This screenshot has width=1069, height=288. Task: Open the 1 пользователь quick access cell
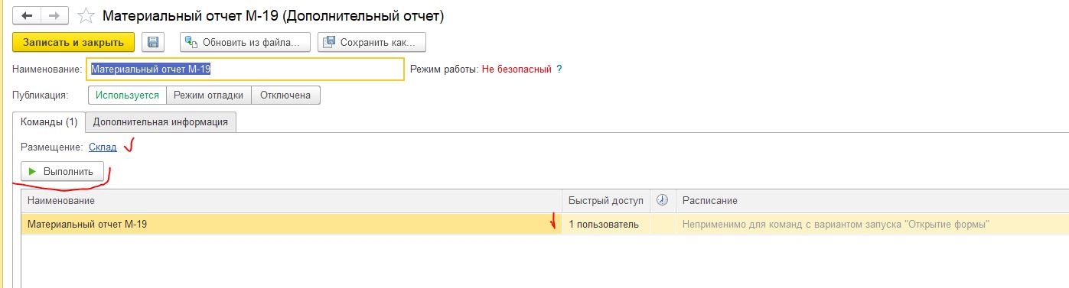click(x=606, y=224)
